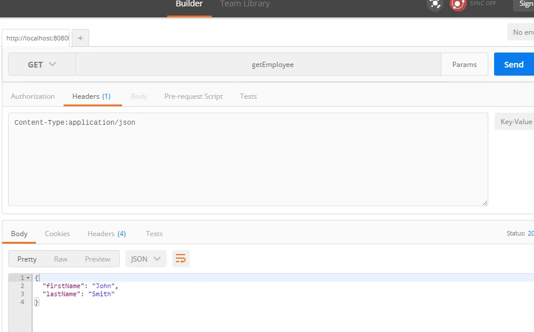The width and height of the screenshot is (534, 332).
Task: Click the "John" value in response
Action: click(103, 286)
